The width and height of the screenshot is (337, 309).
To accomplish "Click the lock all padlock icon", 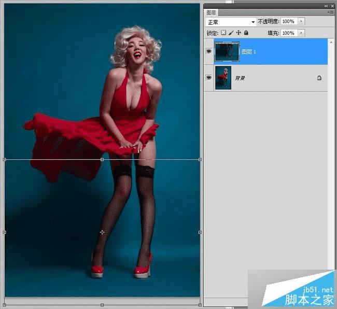I will coord(246,33).
